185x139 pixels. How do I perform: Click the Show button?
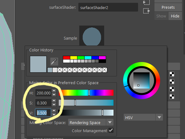click(x=161, y=16)
